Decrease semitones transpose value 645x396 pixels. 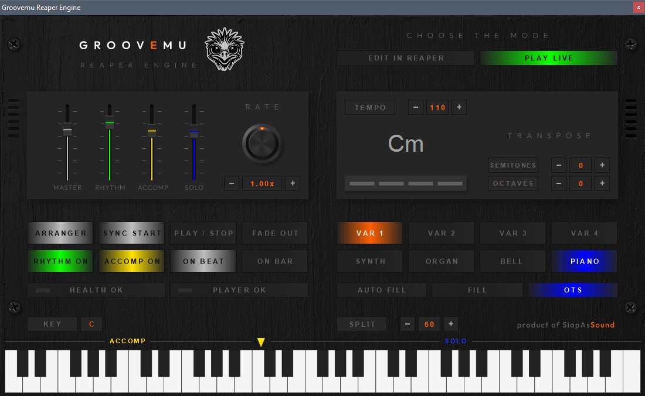(x=559, y=165)
